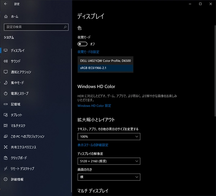Screen dimensions: 216x196
Task: Go to ディスプレイ settings page label
Action: [18, 50]
